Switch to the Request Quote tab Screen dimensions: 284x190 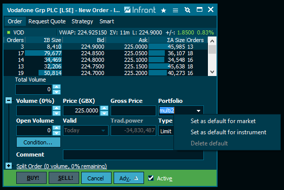[47, 21]
